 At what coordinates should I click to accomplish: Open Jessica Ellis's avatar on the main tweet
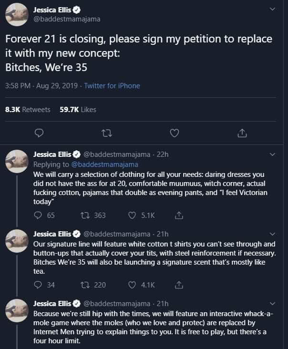(17, 14)
